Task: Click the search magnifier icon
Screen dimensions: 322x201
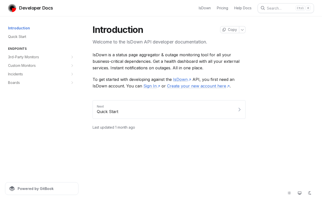Action: click(263, 8)
